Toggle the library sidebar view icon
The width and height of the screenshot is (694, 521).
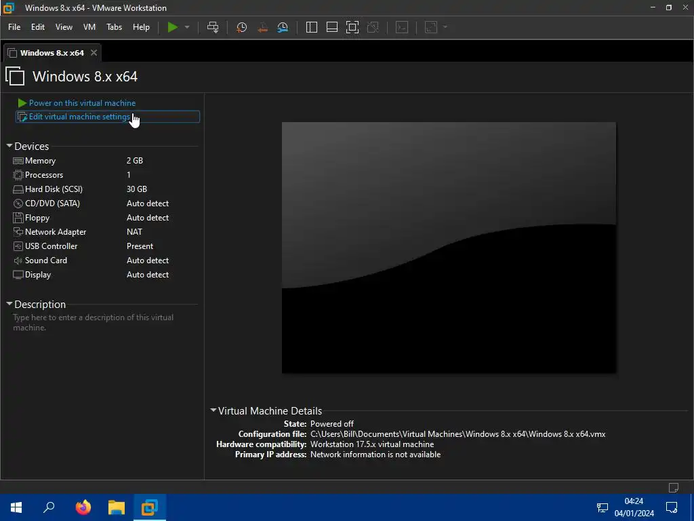tap(312, 27)
